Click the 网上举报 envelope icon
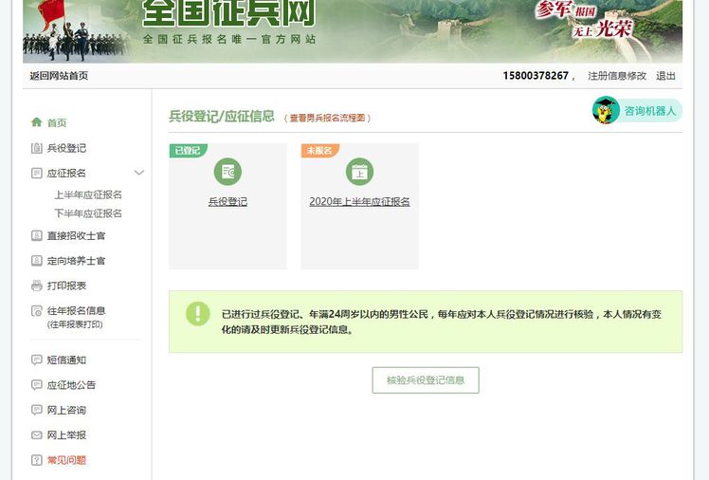 click(x=37, y=435)
